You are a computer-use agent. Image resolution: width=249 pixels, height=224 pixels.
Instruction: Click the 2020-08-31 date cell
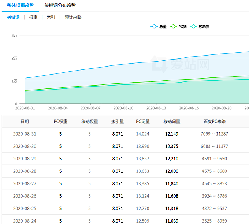(x=25, y=134)
